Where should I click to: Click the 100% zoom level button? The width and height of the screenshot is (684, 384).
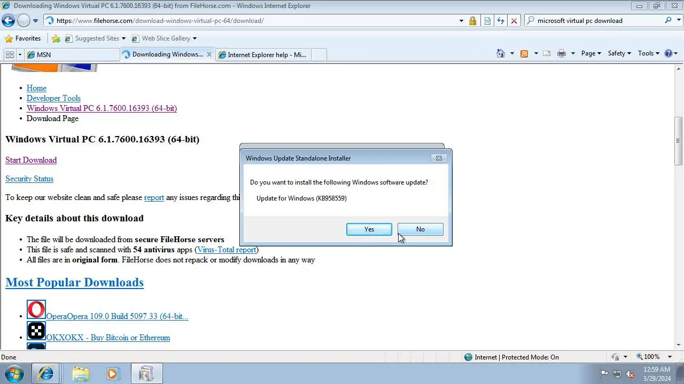[648, 357]
